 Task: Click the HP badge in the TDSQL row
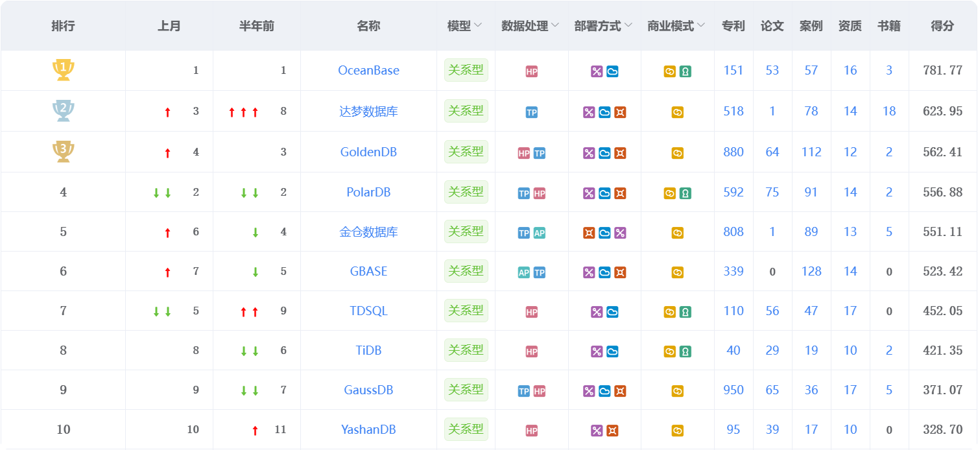[532, 313]
